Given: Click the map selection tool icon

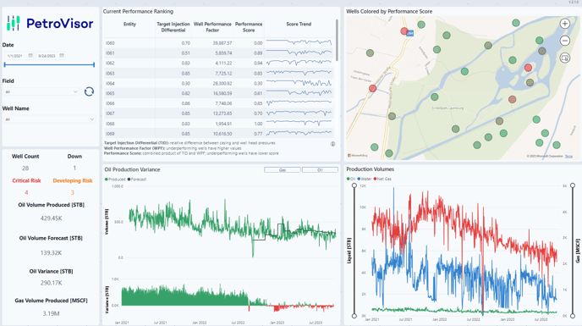Looking at the screenshot, I should 564,58.
